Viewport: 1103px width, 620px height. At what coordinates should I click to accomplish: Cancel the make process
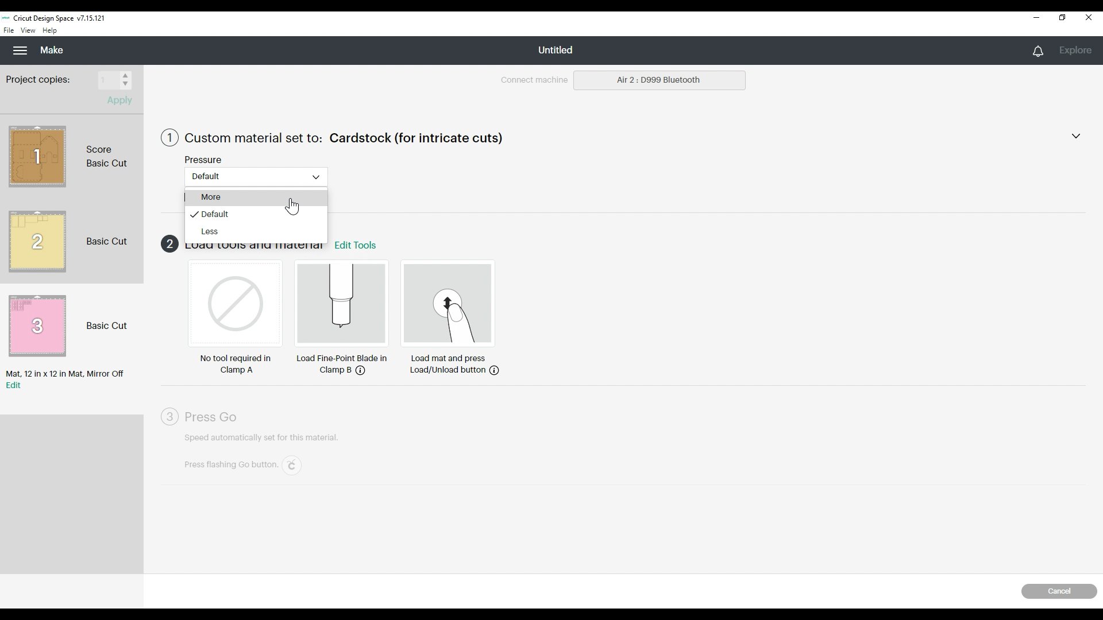(1059, 591)
